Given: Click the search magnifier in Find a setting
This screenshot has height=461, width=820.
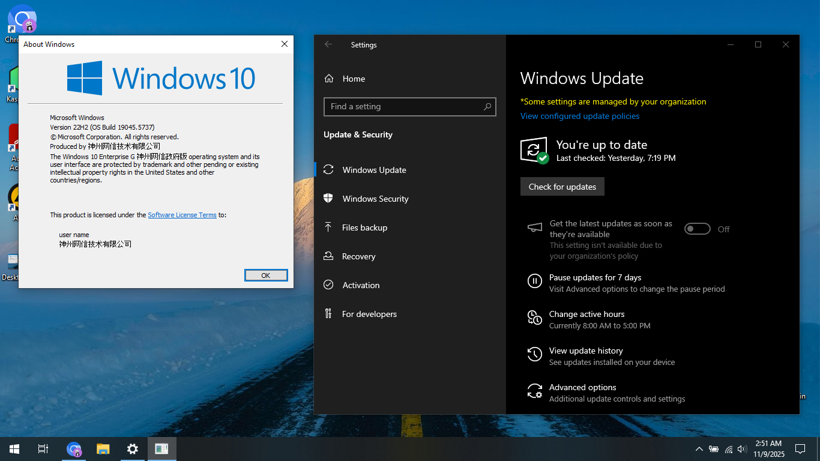Looking at the screenshot, I should [487, 107].
